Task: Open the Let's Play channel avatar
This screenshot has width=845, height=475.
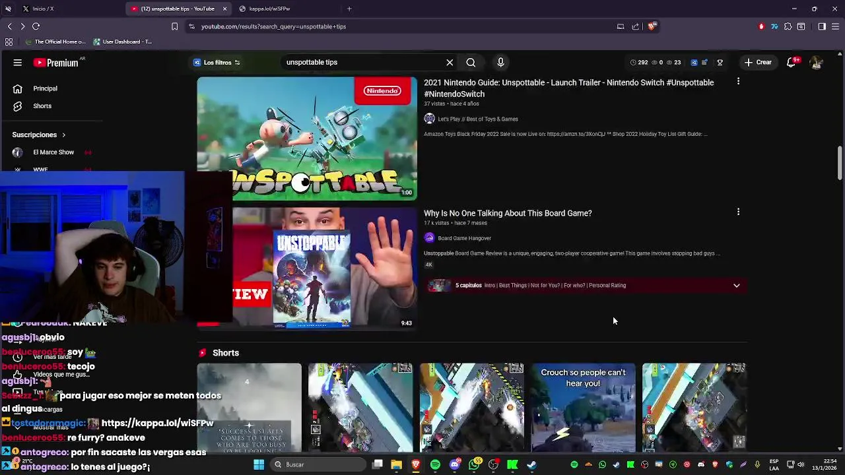Action: (x=429, y=119)
